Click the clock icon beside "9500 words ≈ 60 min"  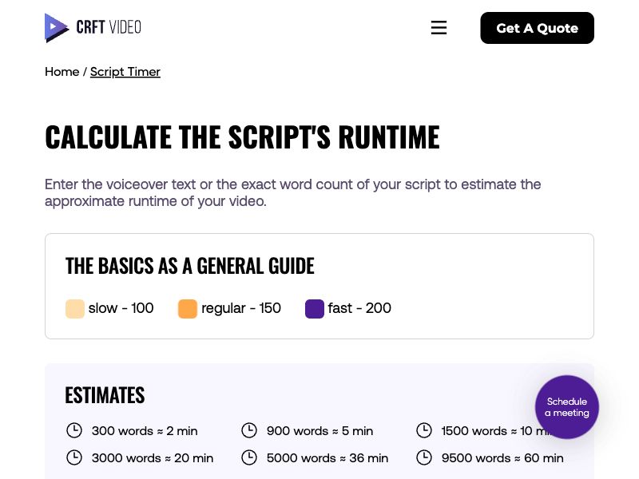pos(424,457)
